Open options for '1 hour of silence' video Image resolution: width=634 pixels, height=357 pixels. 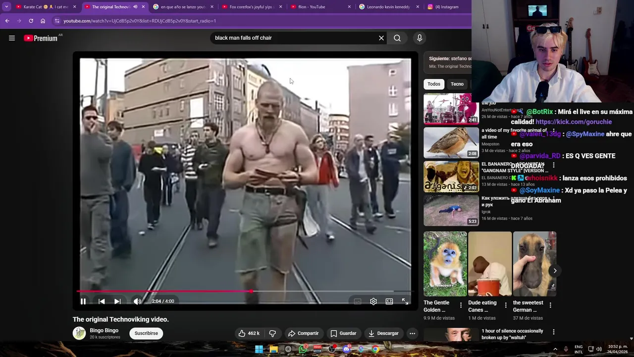point(553,332)
